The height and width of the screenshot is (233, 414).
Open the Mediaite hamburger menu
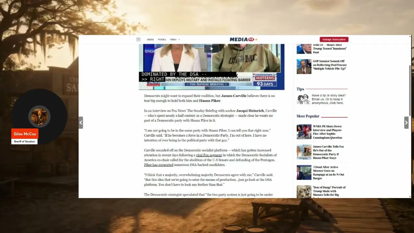click(x=138, y=39)
